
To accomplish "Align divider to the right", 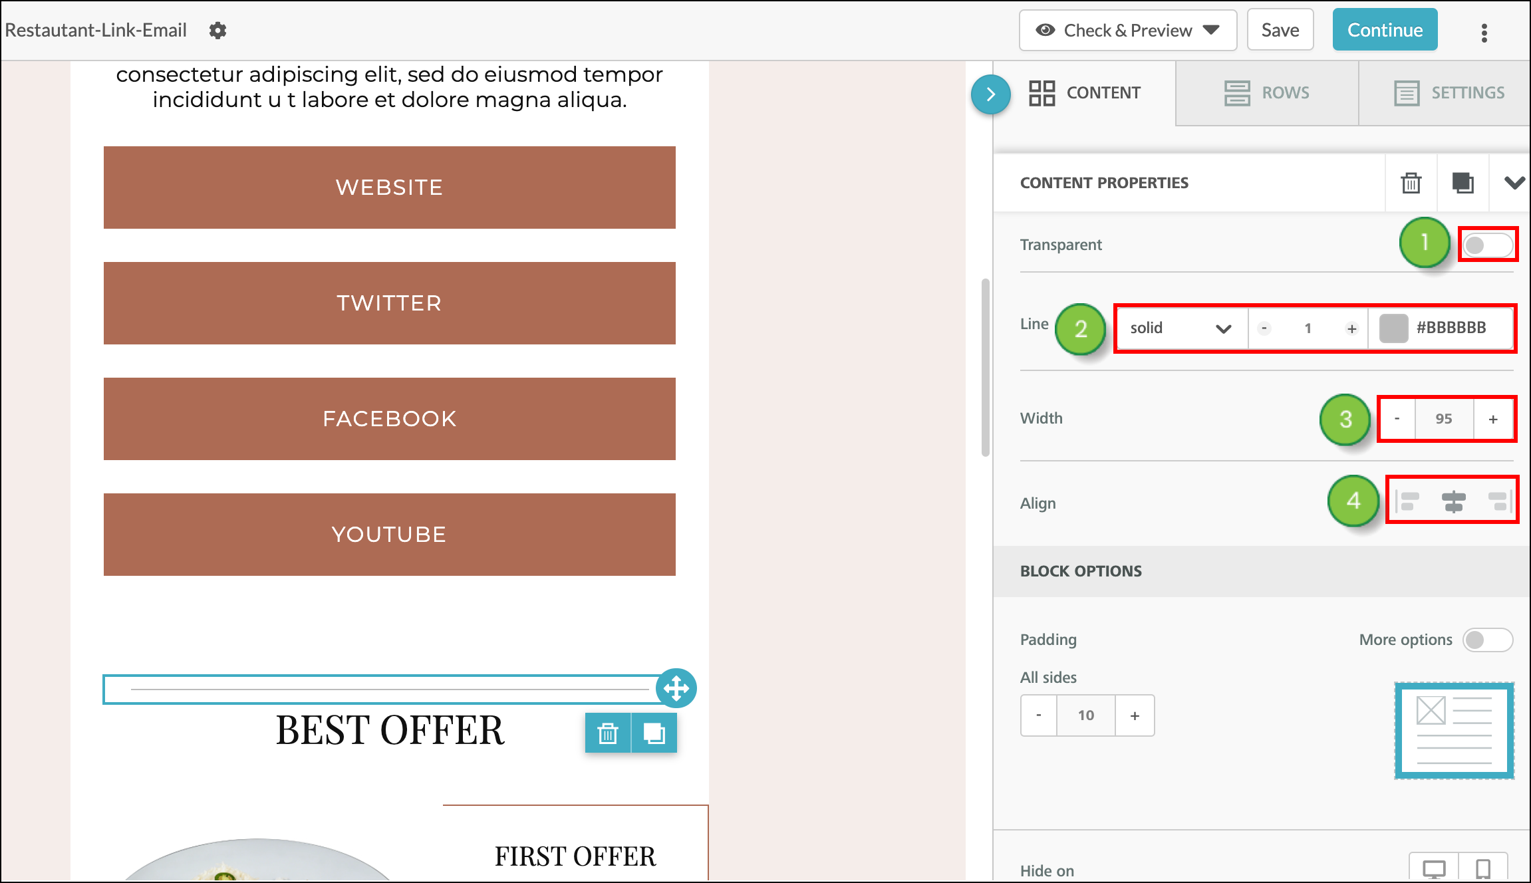I will tap(1499, 501).
